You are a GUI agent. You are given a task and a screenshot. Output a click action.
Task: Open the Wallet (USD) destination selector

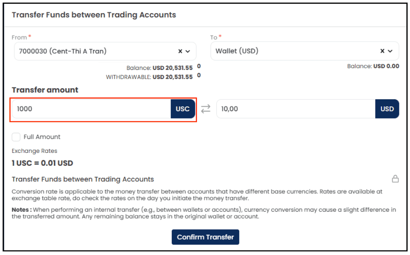coord(305,51)
